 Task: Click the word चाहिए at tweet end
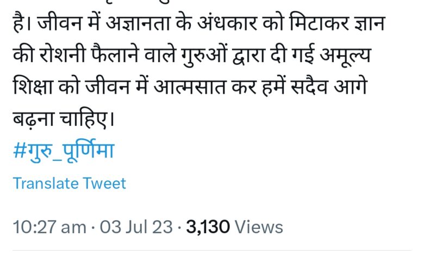(x=86, y=119)
